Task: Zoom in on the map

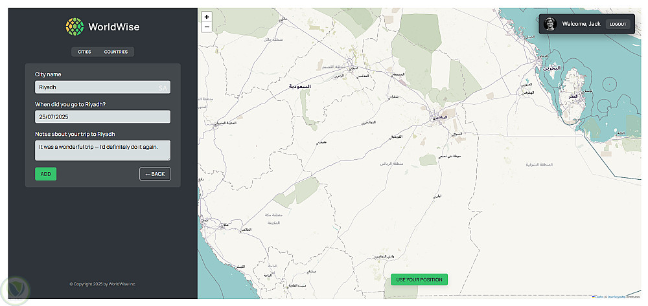Action: pos(206,17)
